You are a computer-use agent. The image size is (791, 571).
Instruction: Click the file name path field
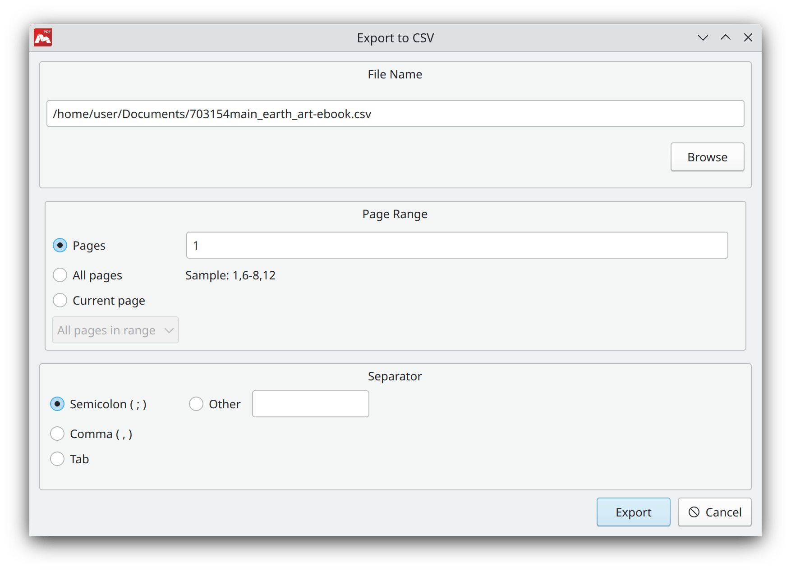click(x=395, y=114)
